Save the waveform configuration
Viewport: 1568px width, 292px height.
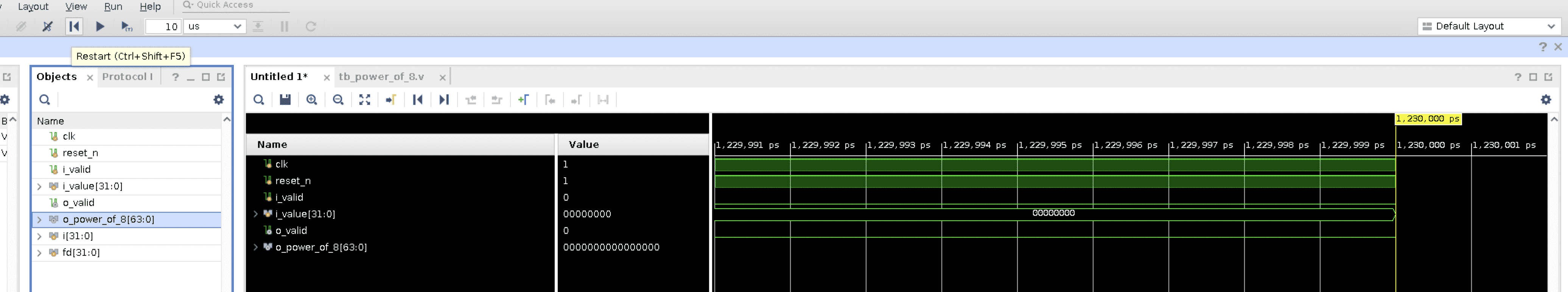click(x=285, y=100)
